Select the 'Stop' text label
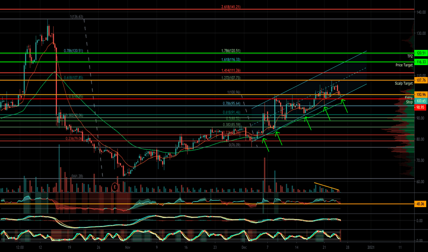 (x=409, y=102)
